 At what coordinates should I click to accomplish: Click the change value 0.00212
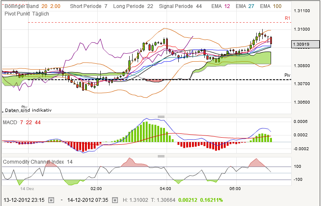click(x=188, y=200)
